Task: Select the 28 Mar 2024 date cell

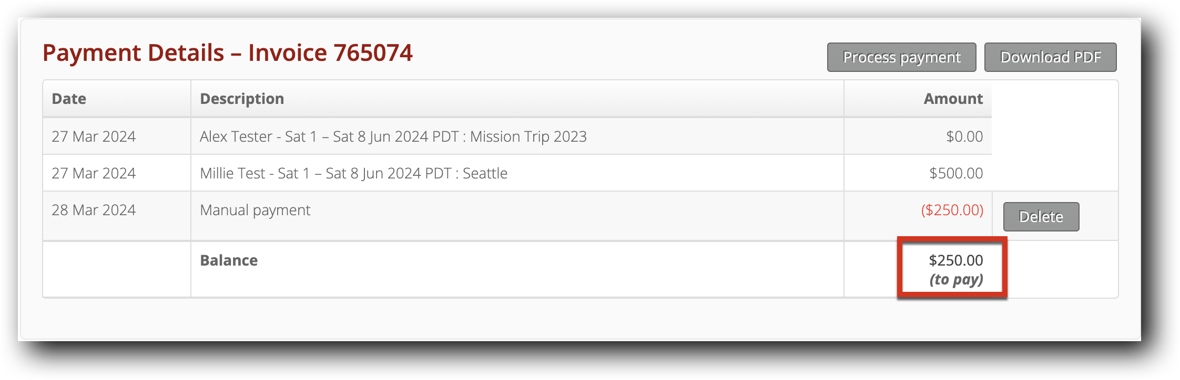Action: [x=93, y=209]
